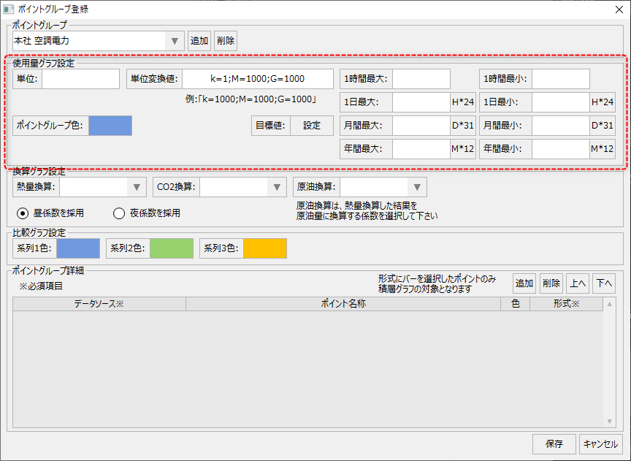Viewport: 631px width, 461px height.
Task: Change the 系列2色 series color
Action: click(x=171, y=248)
